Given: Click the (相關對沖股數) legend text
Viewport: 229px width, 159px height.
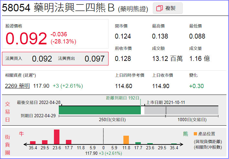Looking at the screenshot, I should [208, 147].
